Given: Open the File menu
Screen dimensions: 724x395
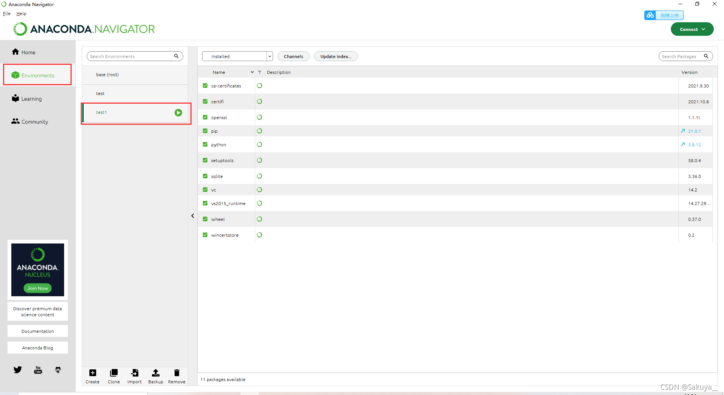Looking at the screenshot, I should [7, 14].
